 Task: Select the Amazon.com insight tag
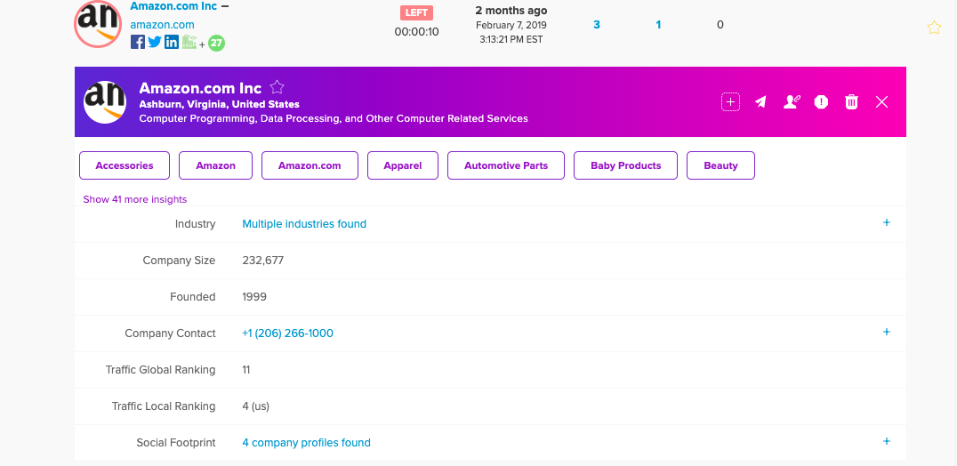[x=310, y=165]
